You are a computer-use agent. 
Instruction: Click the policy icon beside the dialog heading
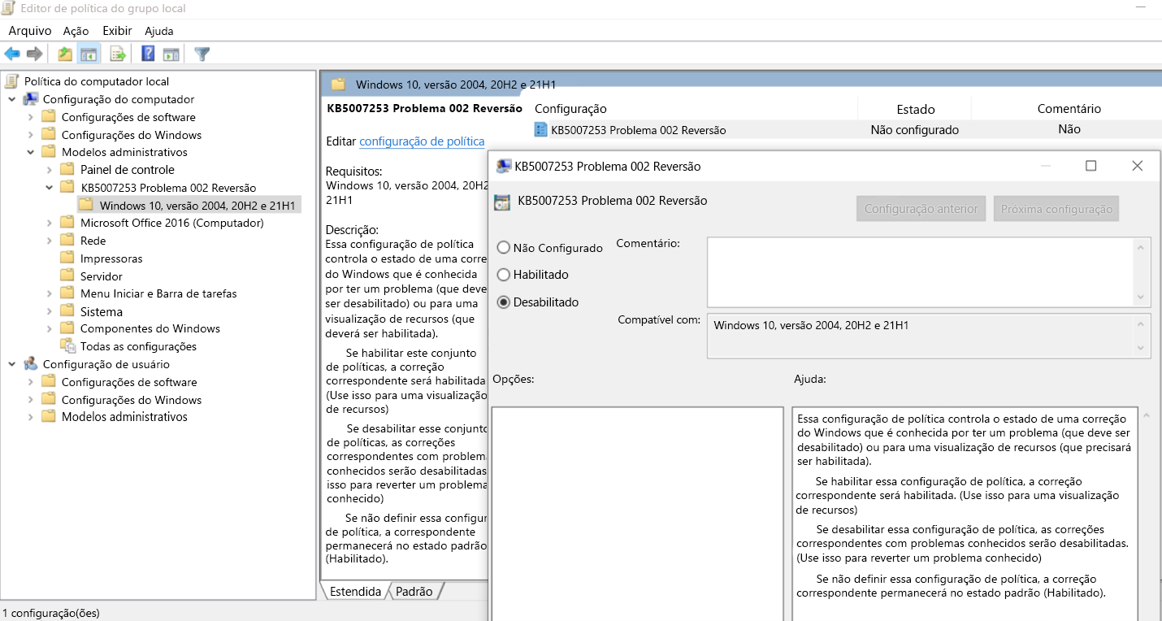502,202
